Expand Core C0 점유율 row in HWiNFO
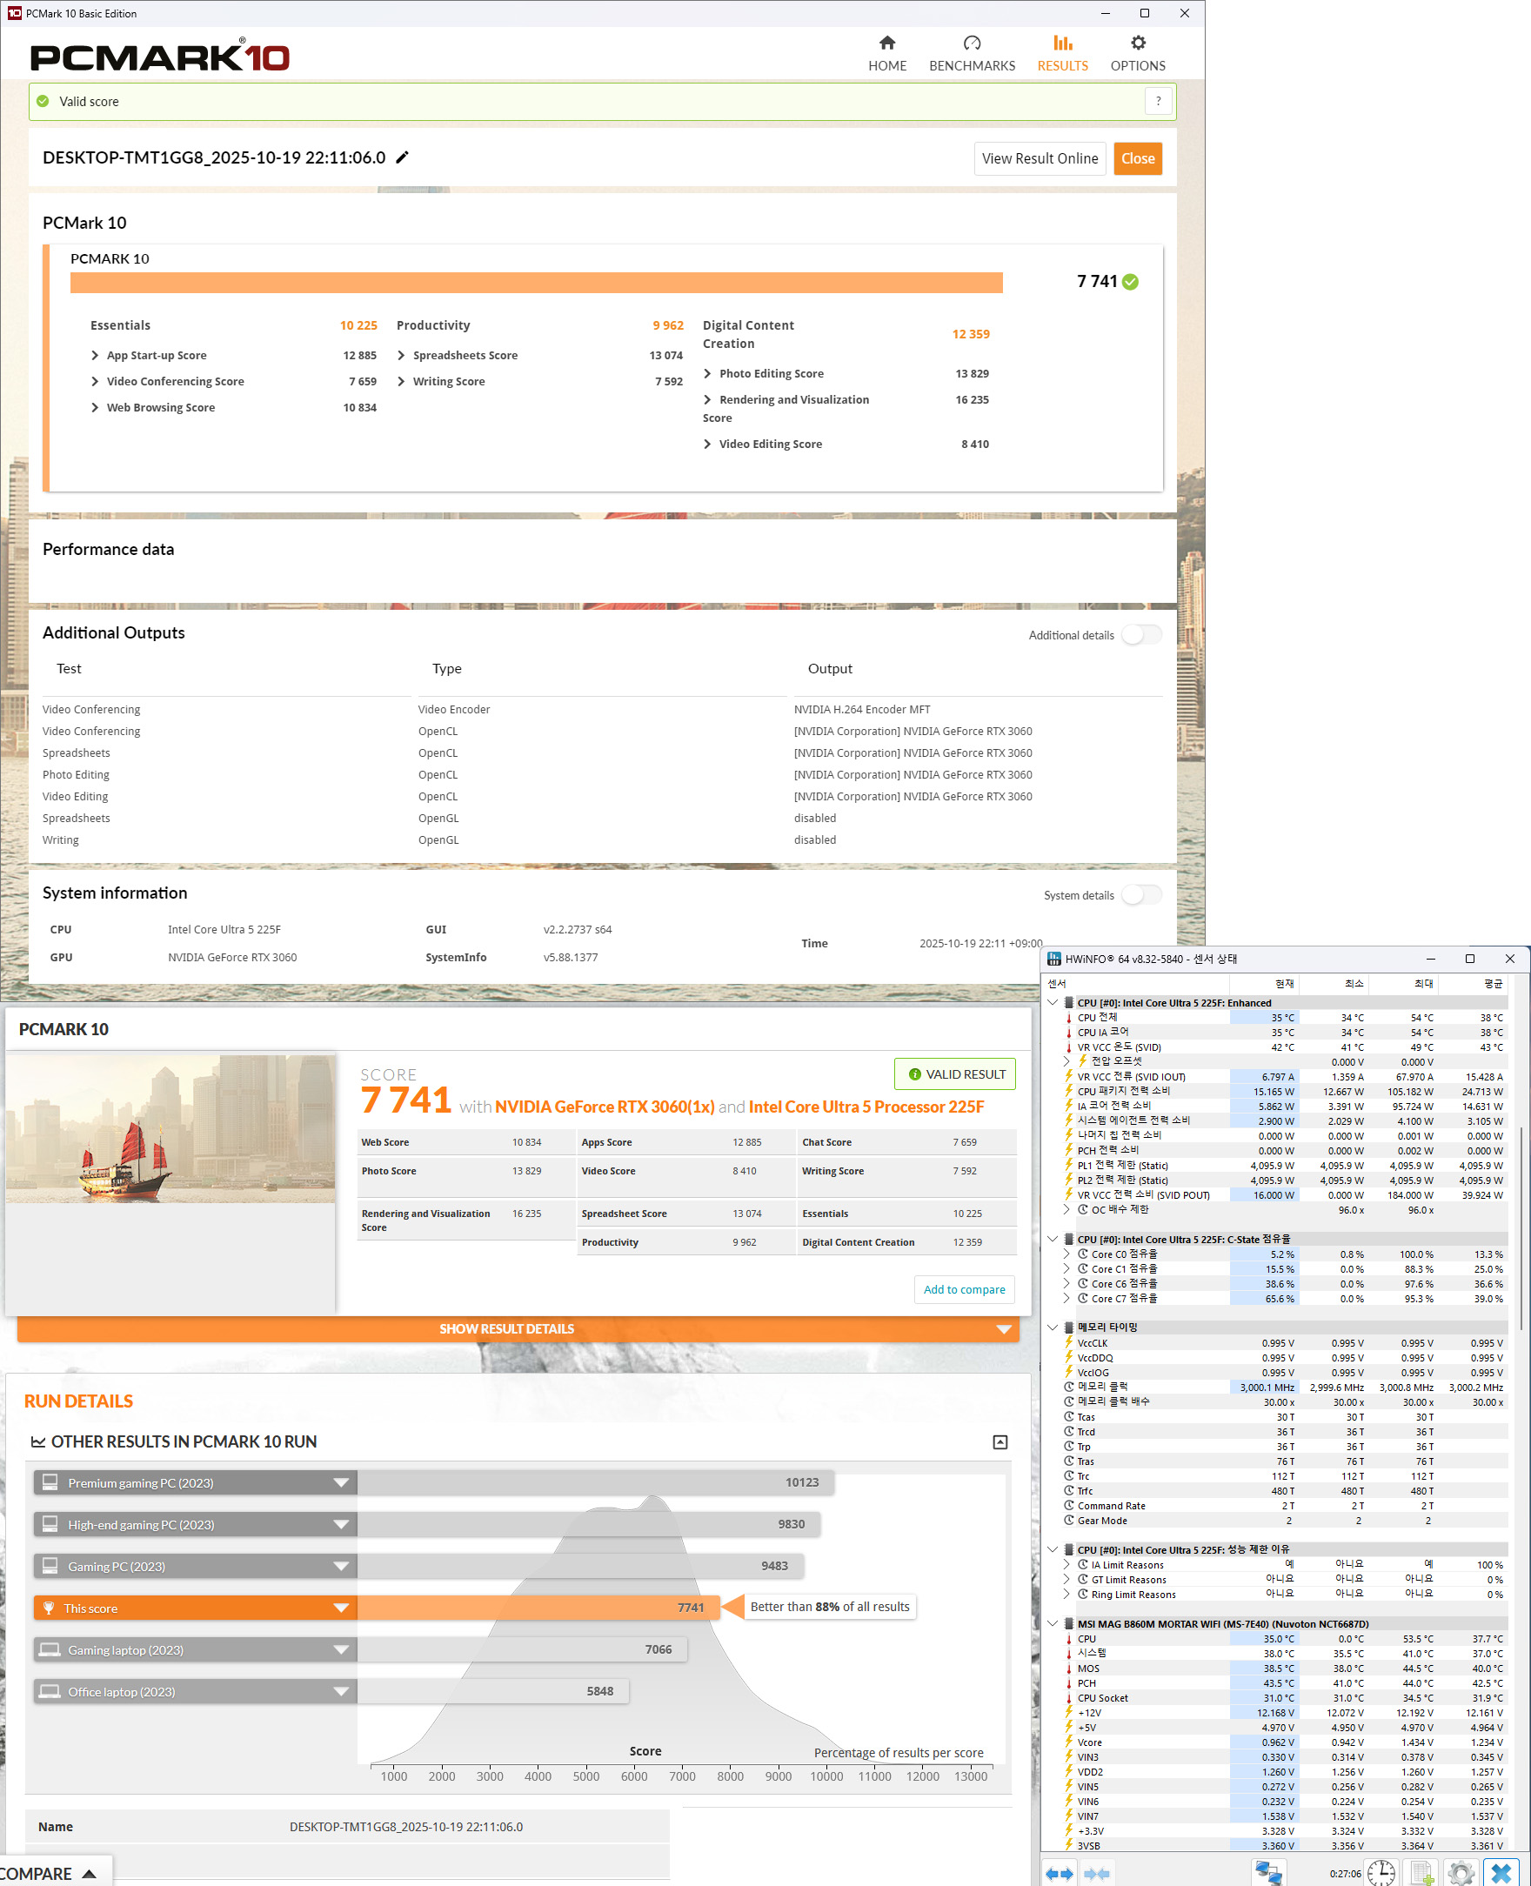Viewport: 1531px width, 1886px height. pos(1066,1254)
